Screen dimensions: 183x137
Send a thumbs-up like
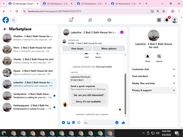[x=123, y=122]
